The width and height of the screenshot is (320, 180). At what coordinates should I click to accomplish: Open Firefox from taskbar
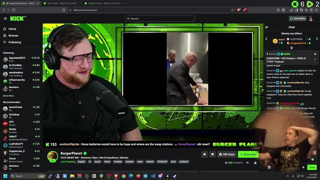(138, 176)
